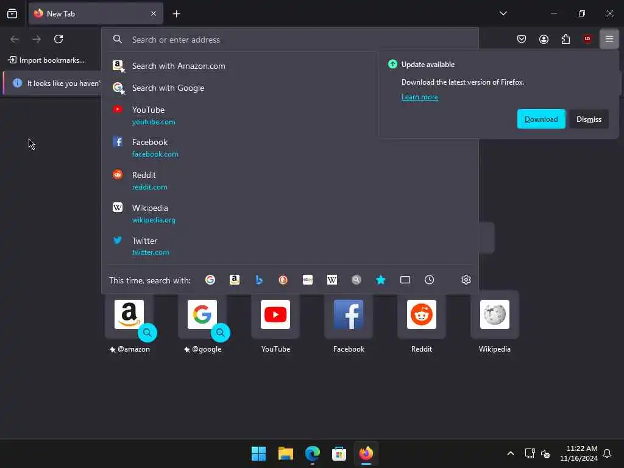Search this time with Wikipedia icon

pyautogui.click(x=332, y=280)
